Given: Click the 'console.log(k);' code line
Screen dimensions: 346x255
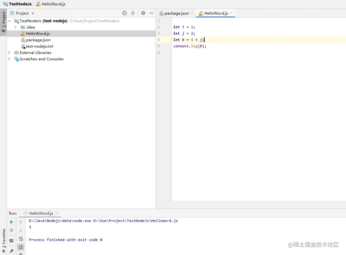Looking at the screenshot, I should (190, 46).
